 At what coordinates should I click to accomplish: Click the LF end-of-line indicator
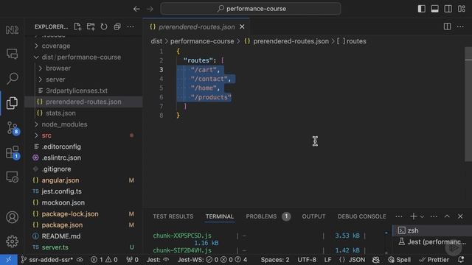click(327, 260)
